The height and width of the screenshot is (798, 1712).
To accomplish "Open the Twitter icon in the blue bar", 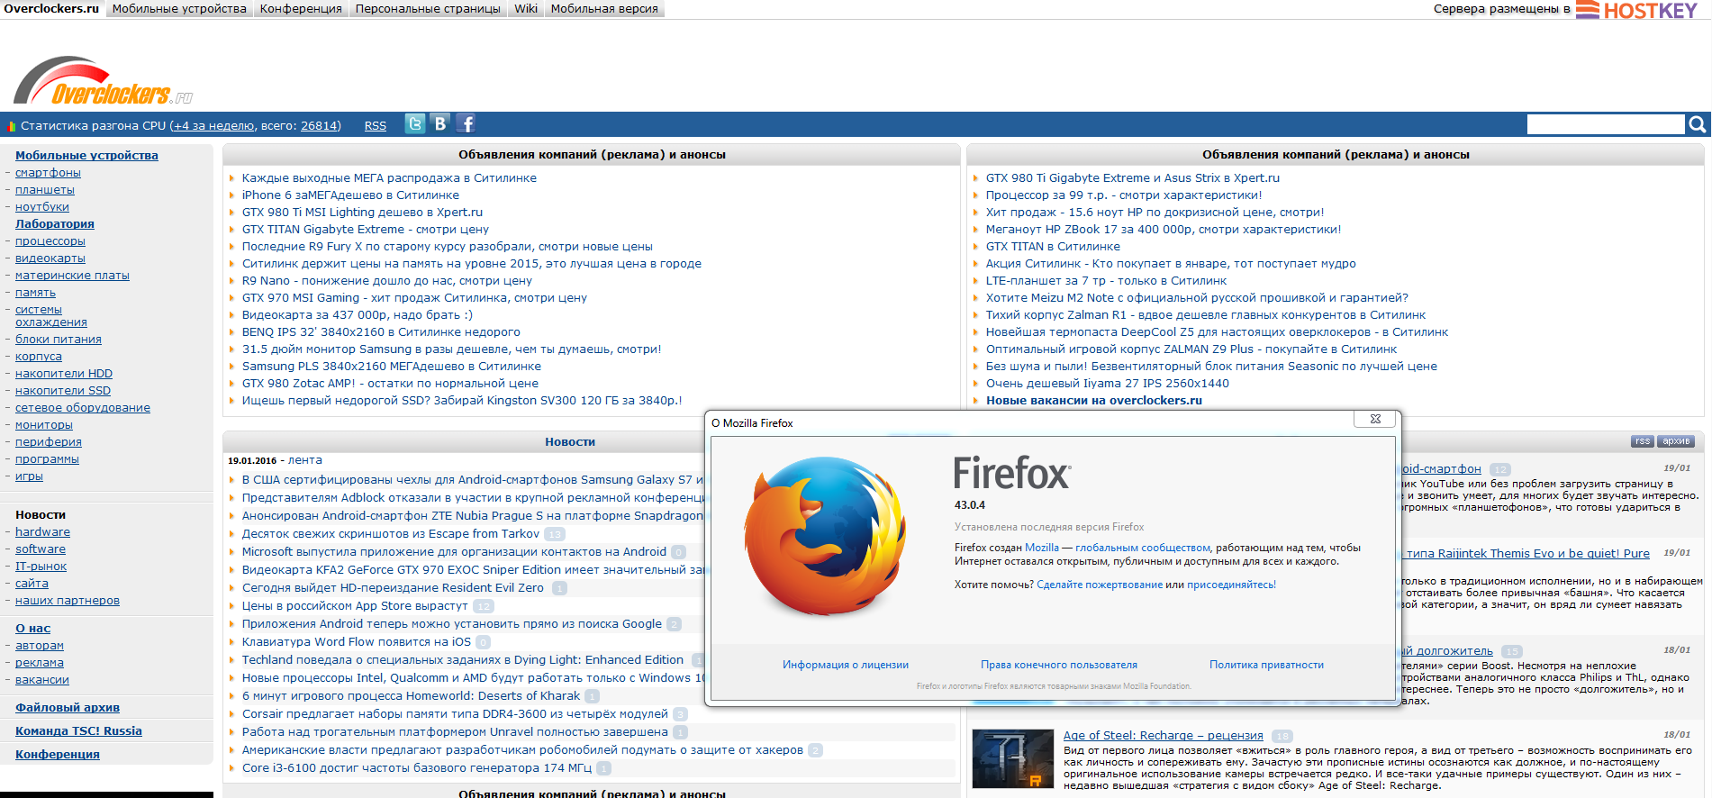I will click(415, 124).
